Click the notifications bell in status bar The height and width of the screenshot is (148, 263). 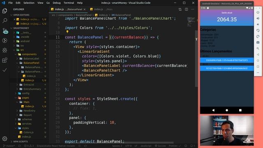tap(193, 146)
